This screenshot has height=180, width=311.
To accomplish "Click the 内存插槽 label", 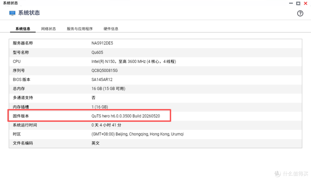I will pos(21,107).
